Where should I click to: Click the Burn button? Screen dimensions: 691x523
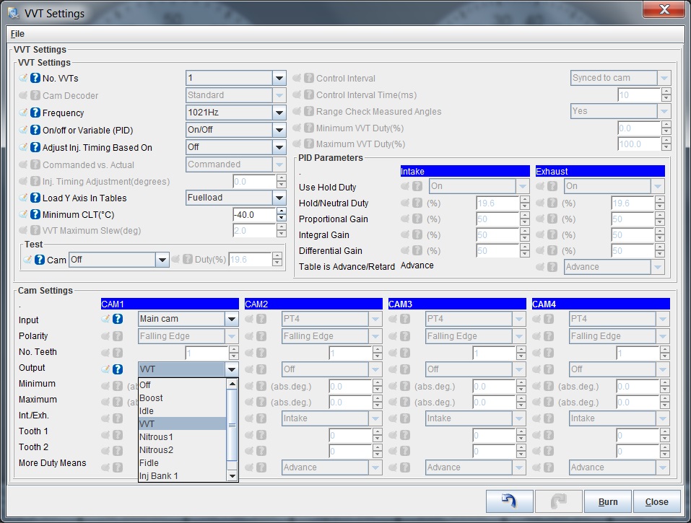point(608,501)
